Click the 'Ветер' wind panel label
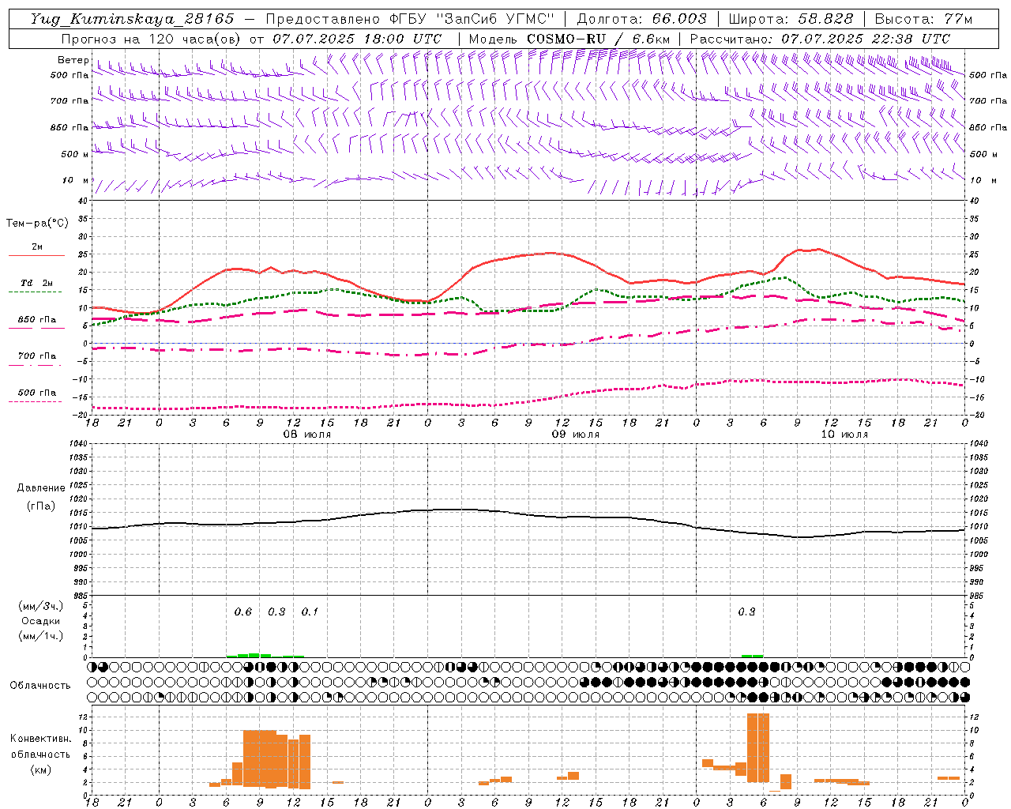Image resolution: width=1011 pixels, height=809 pixels. [73, 60]
